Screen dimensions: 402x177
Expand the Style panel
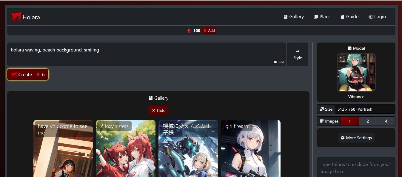[x=297, y=54]
